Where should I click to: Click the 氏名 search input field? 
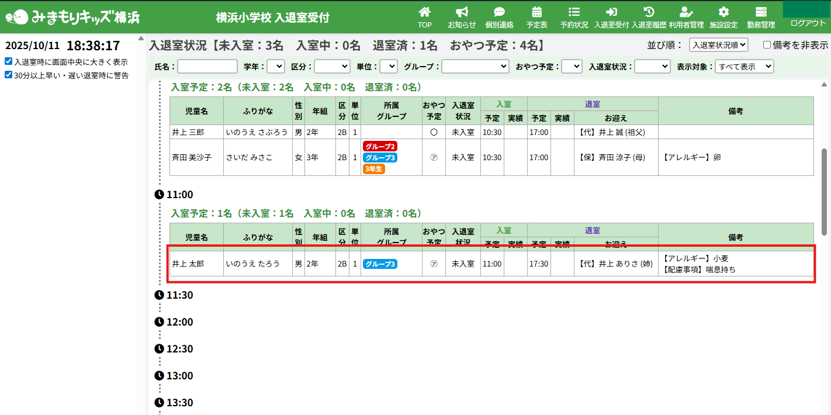[x=207, y=67]
